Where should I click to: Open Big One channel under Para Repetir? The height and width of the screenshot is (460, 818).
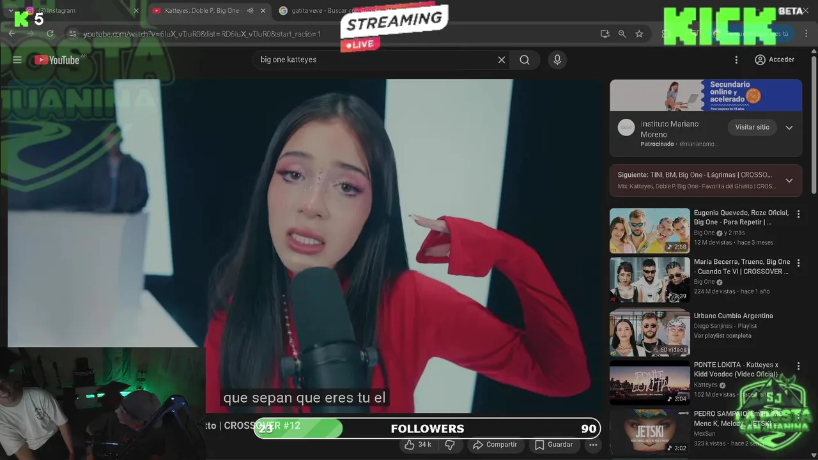(704, 233)
